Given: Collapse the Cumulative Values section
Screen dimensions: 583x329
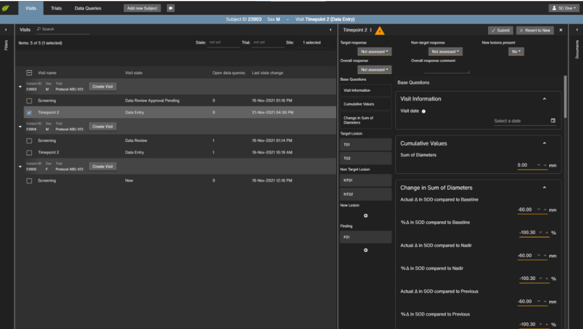Looking at the screenshot, I should pyautogui.click(x=545, y=143).
